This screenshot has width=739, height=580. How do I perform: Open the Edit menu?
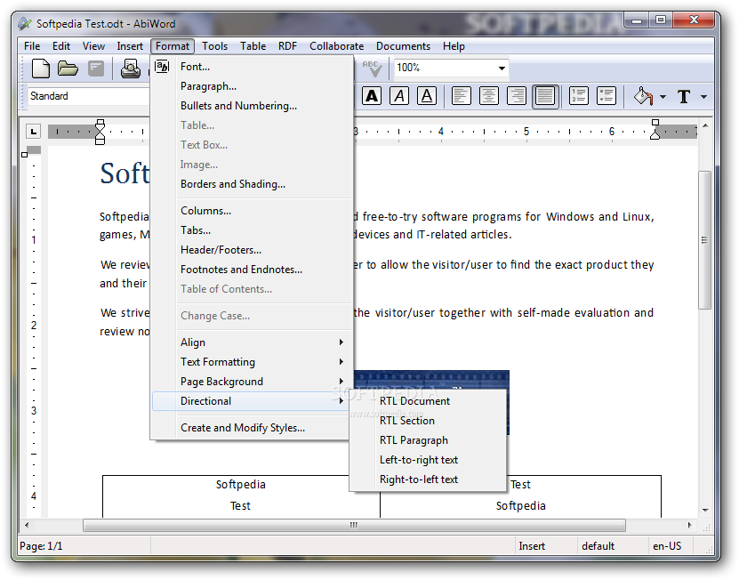(61, 46)
